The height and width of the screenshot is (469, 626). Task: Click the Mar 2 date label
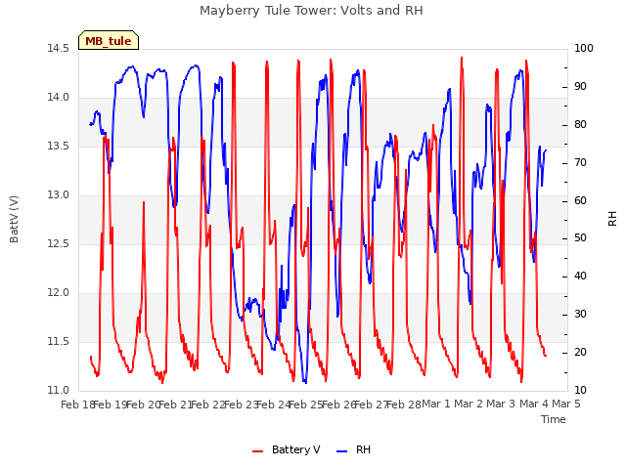click(469, 404)
